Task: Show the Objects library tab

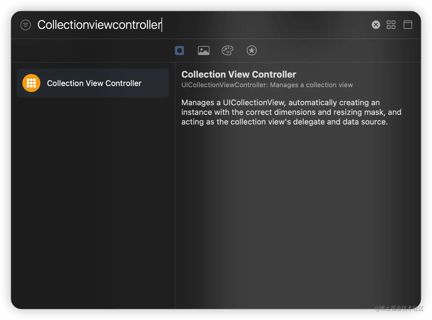Action: point(180,51)
